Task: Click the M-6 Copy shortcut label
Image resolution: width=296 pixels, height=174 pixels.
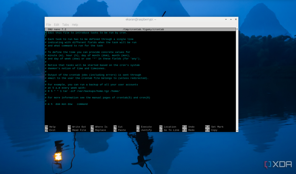Action: pyautogui.click(x=211, y=130)
